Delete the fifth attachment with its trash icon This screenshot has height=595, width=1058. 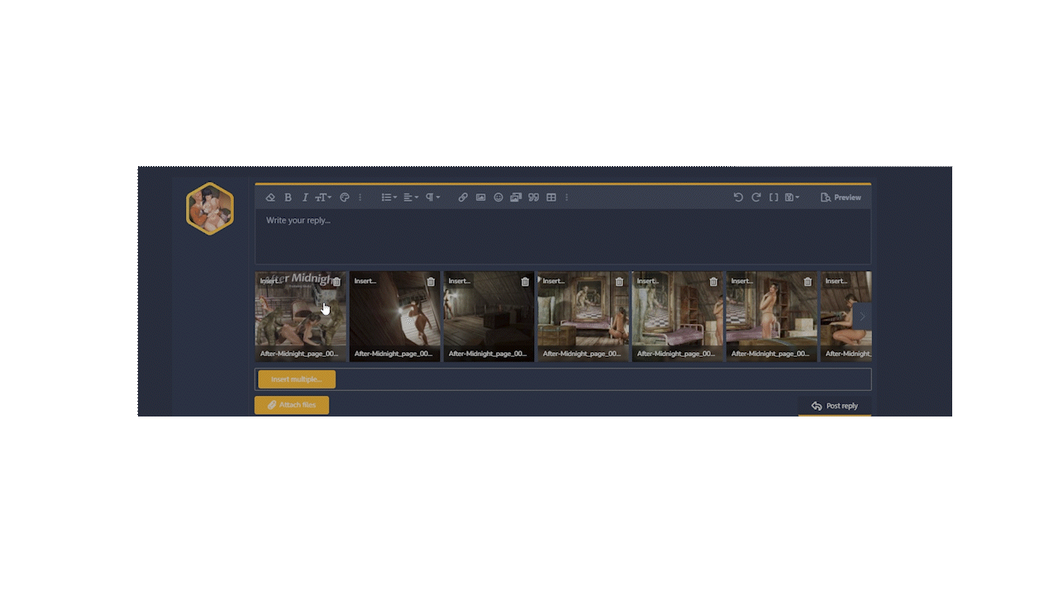[x=713, y=282]
